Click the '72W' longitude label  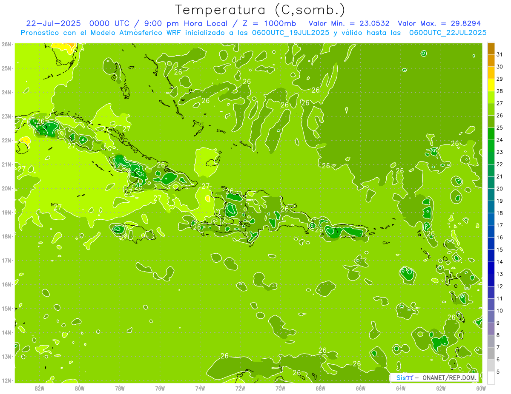tap(240, 388)
